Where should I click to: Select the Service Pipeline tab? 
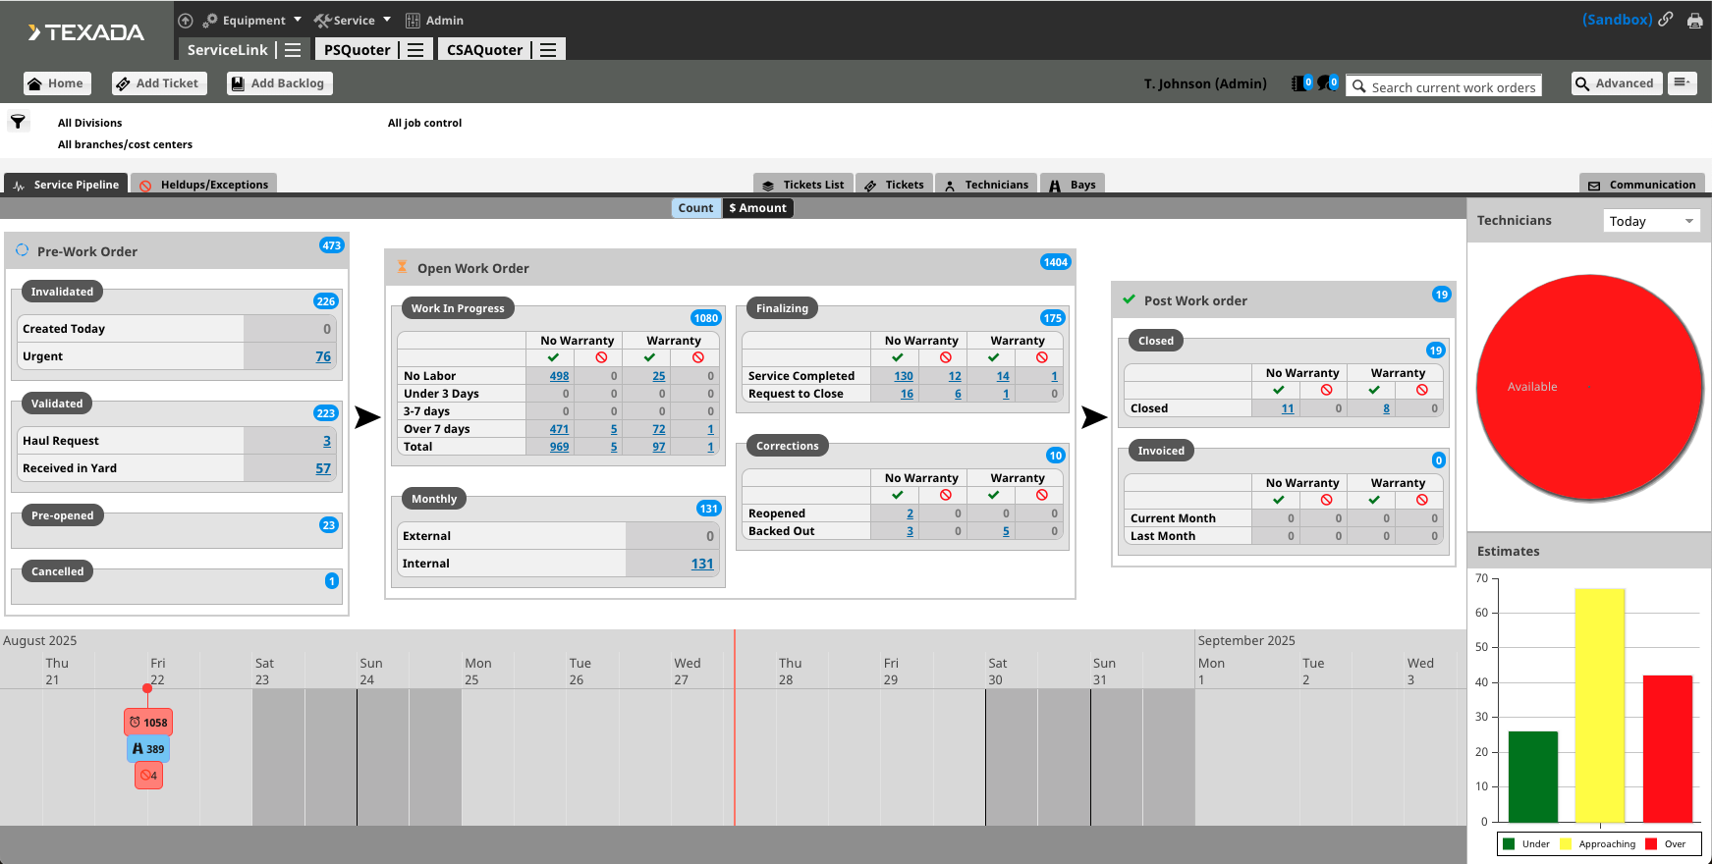pyautogui.click(x=66, y=185)
